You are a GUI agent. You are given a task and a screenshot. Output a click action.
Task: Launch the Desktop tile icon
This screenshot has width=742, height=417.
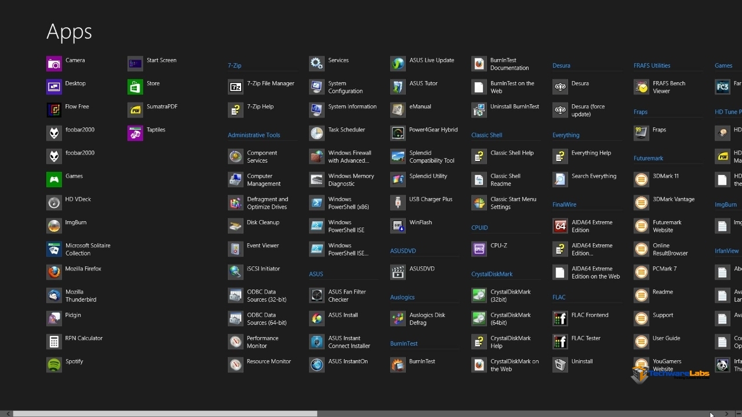[x=54, y=87]
